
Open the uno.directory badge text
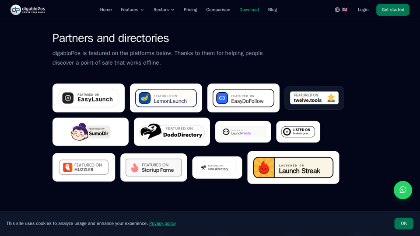(x=218, y=167)
